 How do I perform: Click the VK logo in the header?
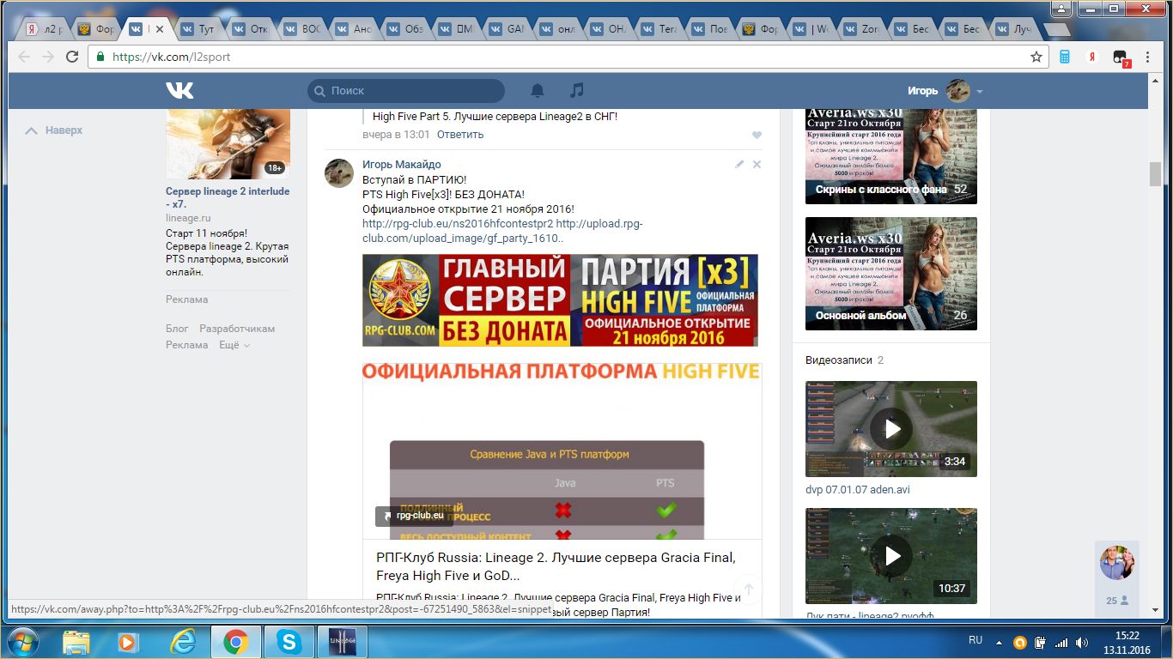(180, 90)
